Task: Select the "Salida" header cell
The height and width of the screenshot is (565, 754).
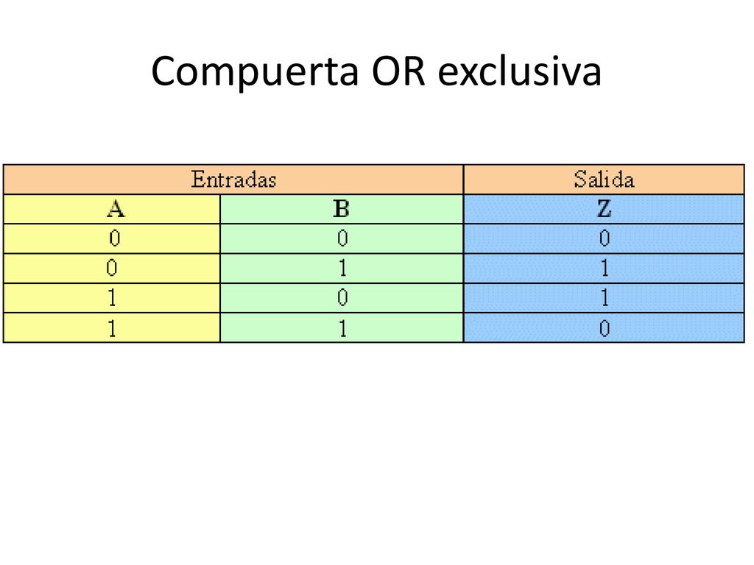Action: click(604, 180)
